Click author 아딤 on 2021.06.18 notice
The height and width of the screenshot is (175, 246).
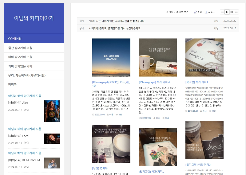tap(216, 28)
